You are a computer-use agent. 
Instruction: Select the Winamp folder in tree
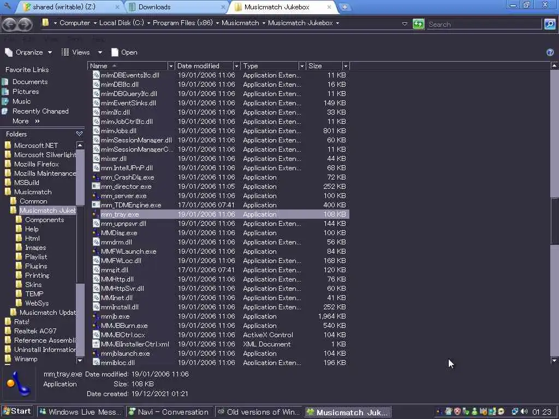[25, 359]
